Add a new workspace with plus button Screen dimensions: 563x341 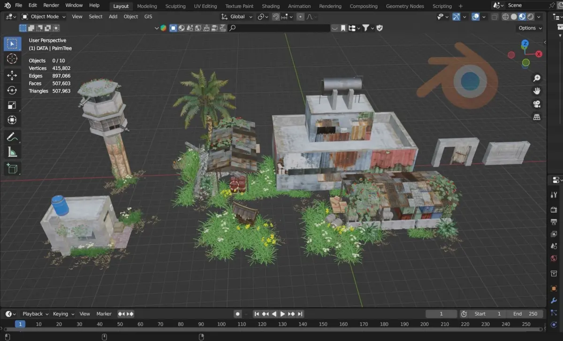coord(460,6)
